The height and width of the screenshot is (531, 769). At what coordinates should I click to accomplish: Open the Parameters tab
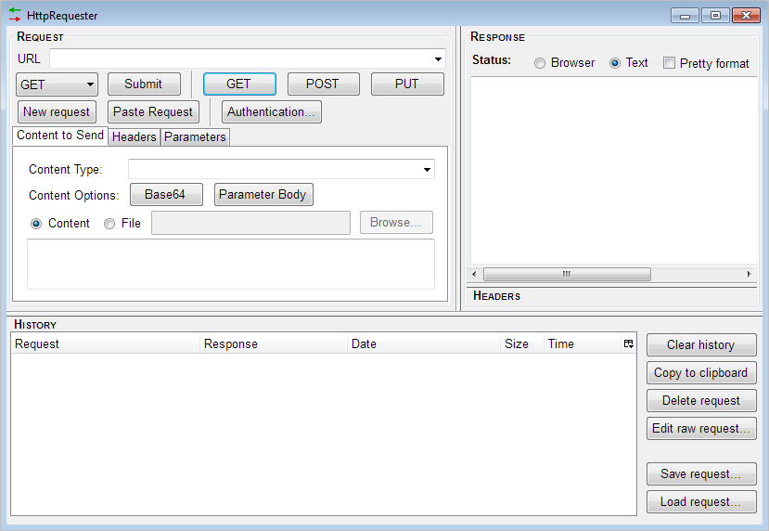point(195,137)
